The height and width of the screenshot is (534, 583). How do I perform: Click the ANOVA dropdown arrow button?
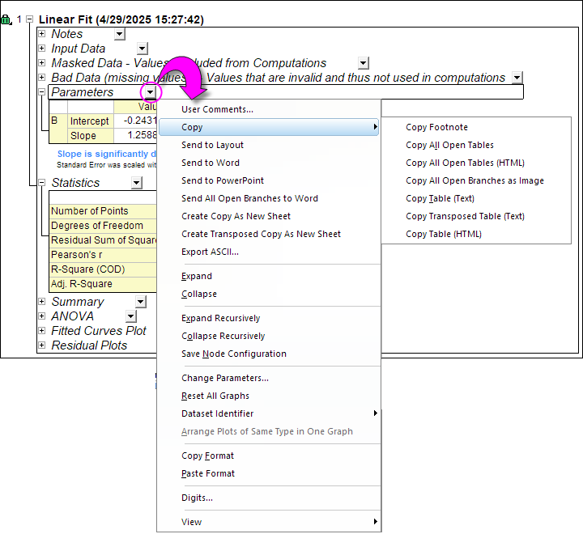pyautogui.click(x=130, y=316)
